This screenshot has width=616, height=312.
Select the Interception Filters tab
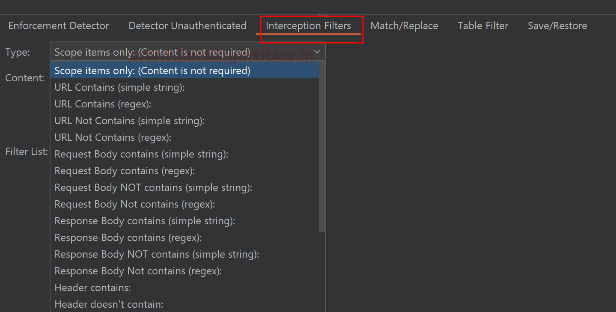(308, 26)
